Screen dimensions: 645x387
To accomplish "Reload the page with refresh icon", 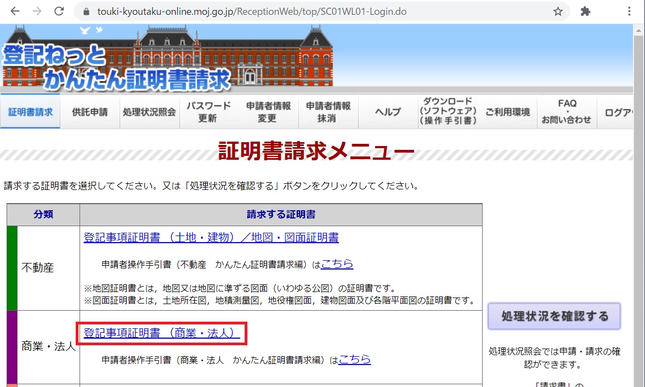I will click(59, 11).
